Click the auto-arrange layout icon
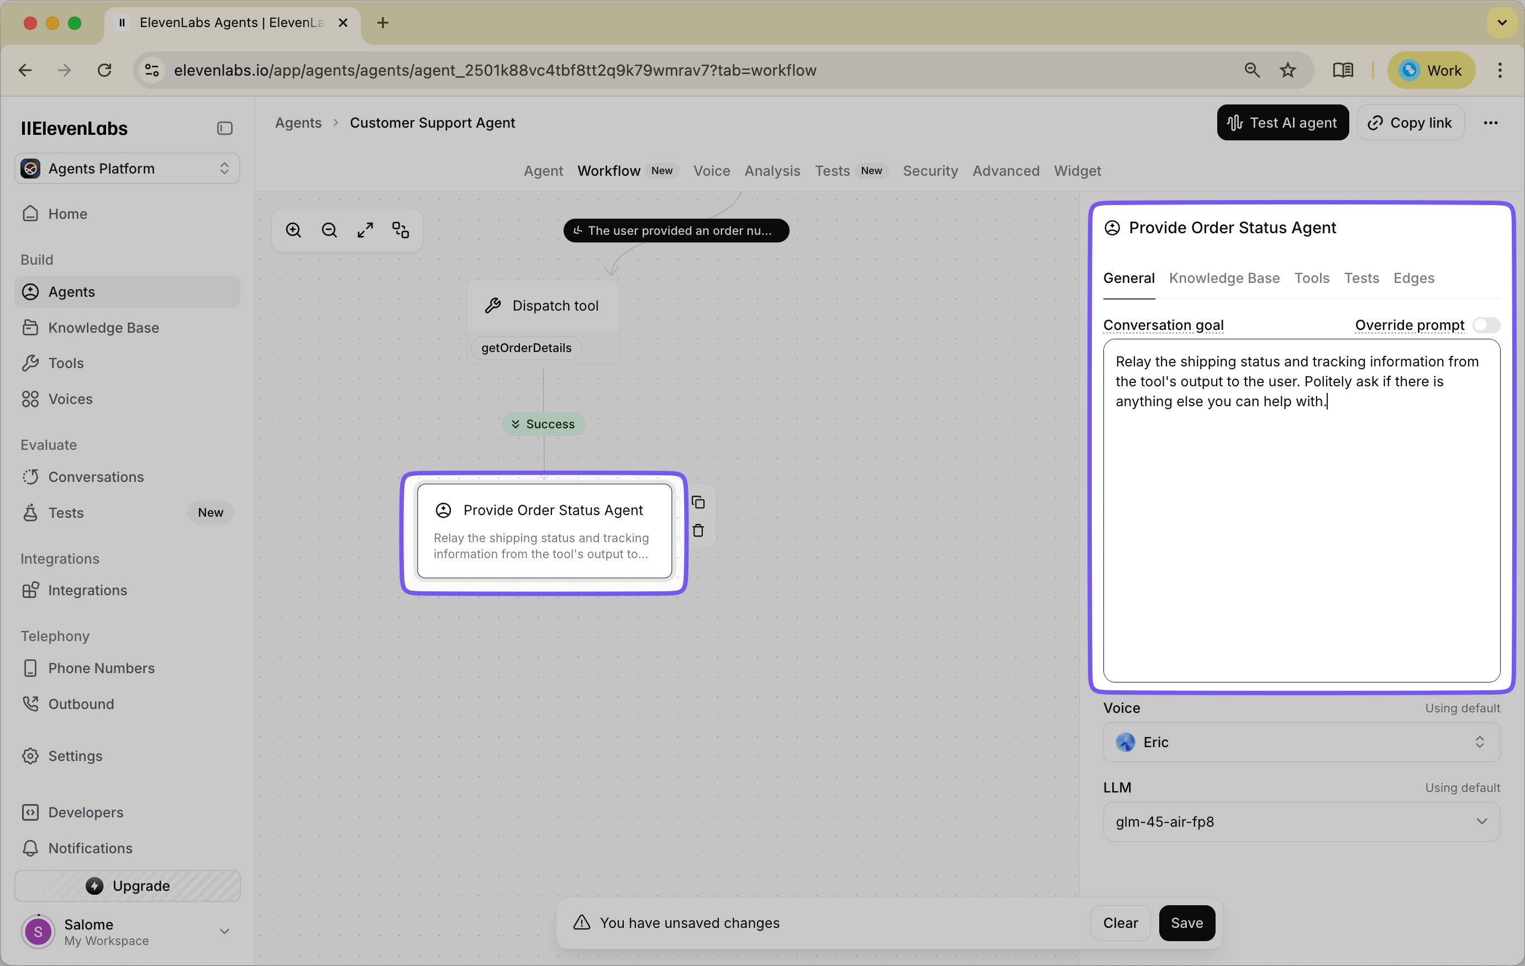Viewport: 1525px width, 966px height. click(x=400, y=229)
